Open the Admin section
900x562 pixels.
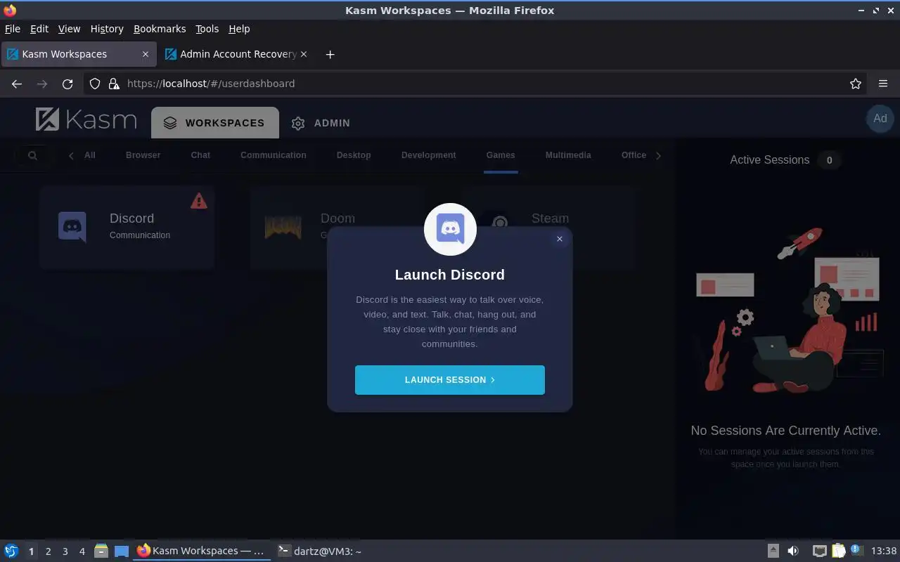[321, 123]
